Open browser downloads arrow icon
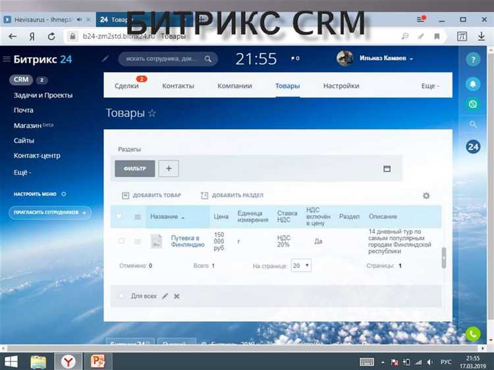 (481, 36)
